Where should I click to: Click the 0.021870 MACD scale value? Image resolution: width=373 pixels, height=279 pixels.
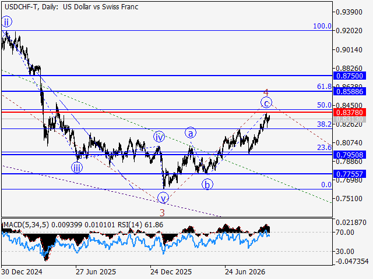point(351,223)
